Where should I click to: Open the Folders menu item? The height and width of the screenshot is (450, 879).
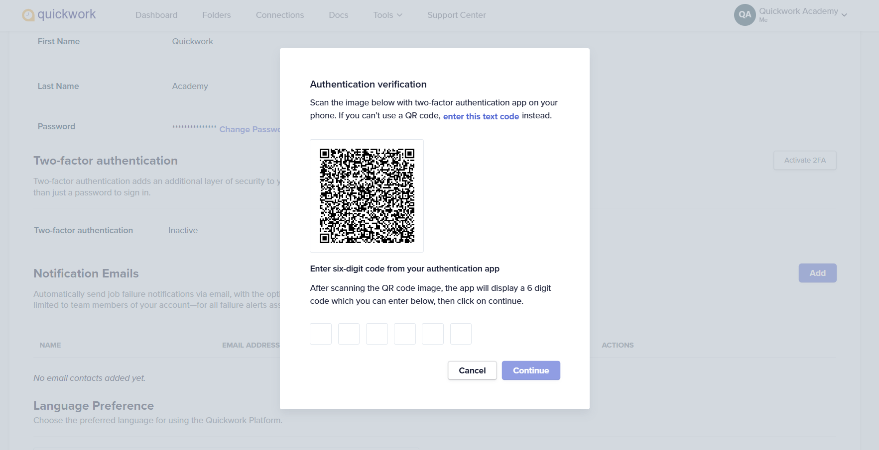pyautogui.click(x=217, y=15)
